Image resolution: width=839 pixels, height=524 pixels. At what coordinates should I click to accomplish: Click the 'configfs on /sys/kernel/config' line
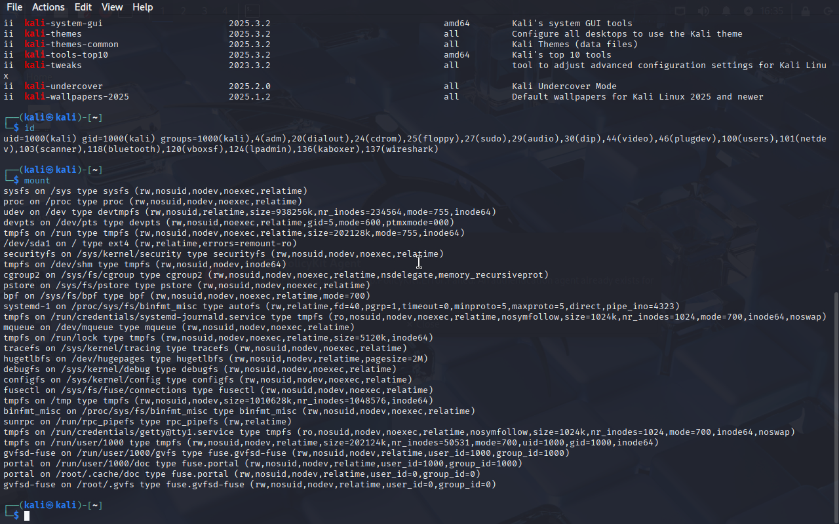(208, 380)
